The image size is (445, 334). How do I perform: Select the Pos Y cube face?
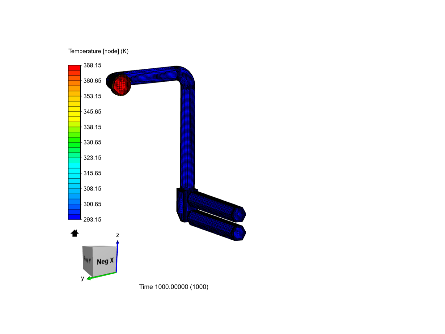[x=87, y=260]
